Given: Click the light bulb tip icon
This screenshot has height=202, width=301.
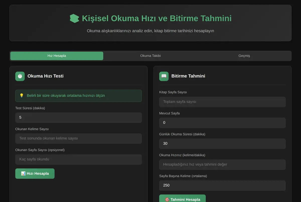Looking at the screenshot, I should pos(22,95).
